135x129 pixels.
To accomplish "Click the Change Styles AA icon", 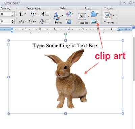I will 69,14.
